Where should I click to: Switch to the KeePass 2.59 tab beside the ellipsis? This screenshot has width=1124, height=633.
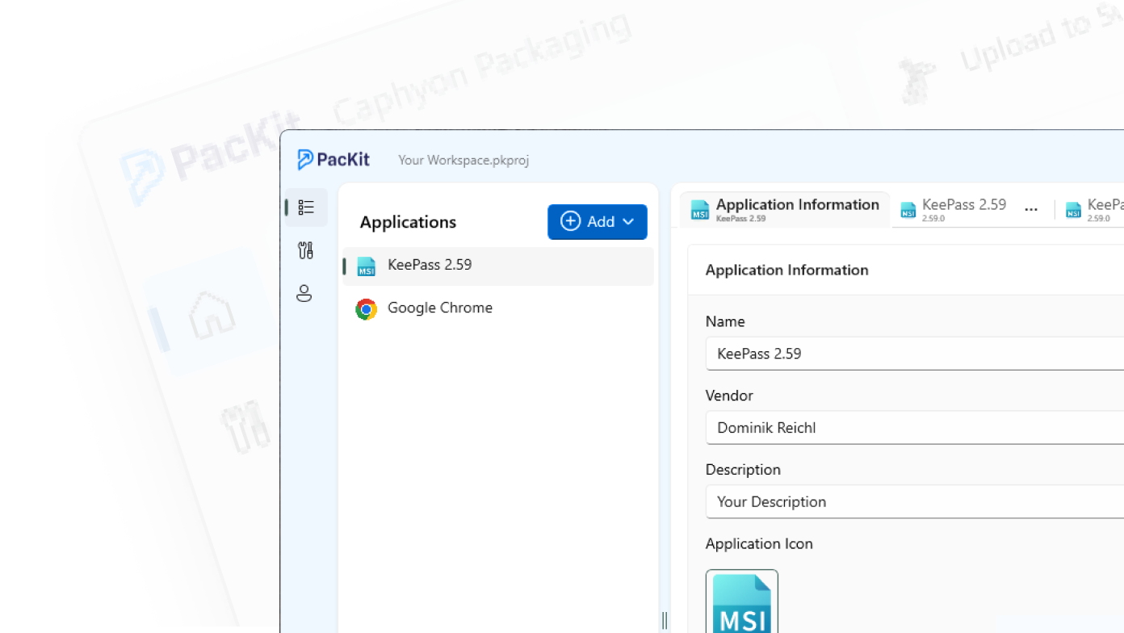pyautogui.click(x=954, y=209)
